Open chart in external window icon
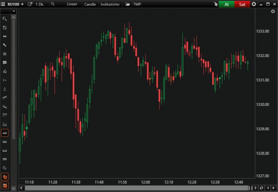This screenshot has width=278, height=192. [30, 4]
